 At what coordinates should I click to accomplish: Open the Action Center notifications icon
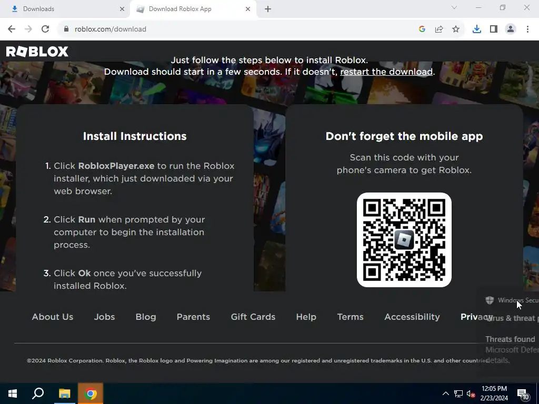click(x=523, y=394)
